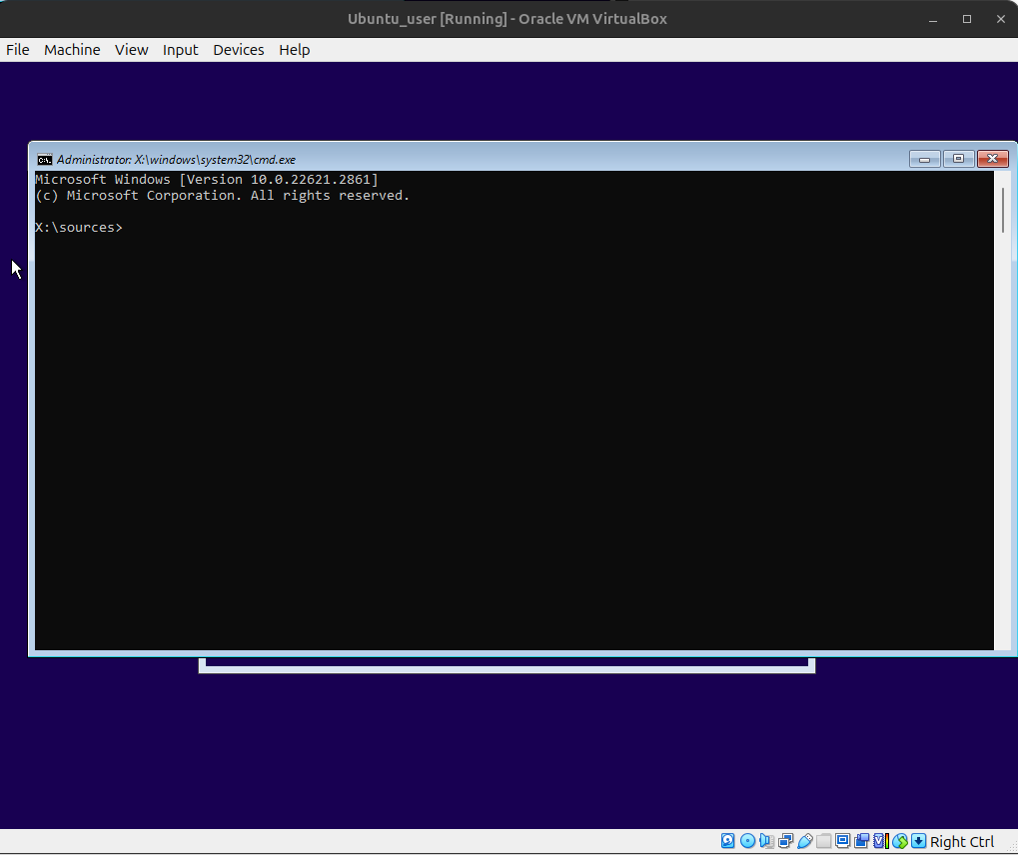The image size is (1018, 855).
Task: Click the 'Ubuntu_user [Running] - Oracle VM VirtualBox' title
Action: (x=508, y=19)
